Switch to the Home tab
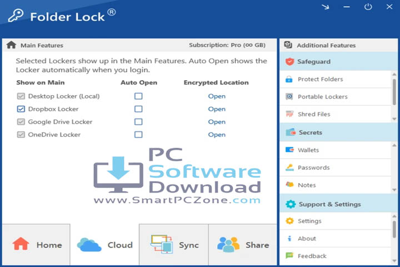The image size is (400, 267). (x=36, y=245)
